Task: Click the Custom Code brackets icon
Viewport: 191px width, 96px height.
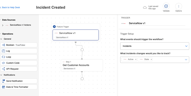Action: pos(3,63)
